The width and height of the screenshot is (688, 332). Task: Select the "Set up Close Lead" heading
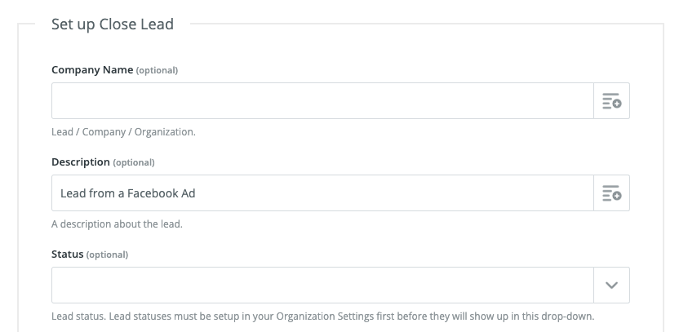tap(113, 24)
